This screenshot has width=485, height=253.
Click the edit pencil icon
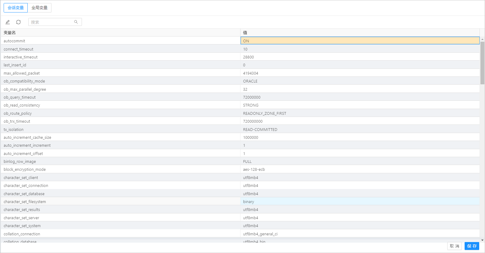8,22
